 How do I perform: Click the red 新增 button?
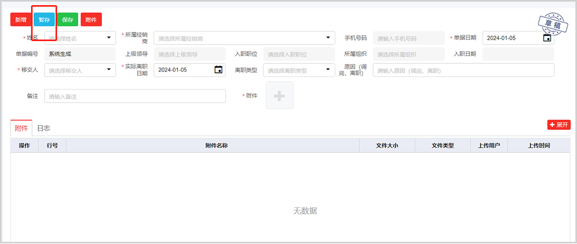point(21,19)
